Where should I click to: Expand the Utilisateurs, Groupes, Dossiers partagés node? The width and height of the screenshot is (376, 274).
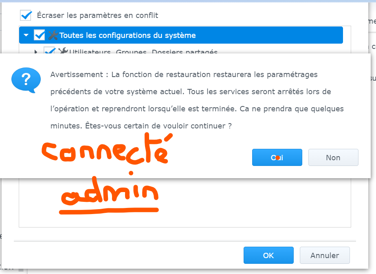coord(36,52)
